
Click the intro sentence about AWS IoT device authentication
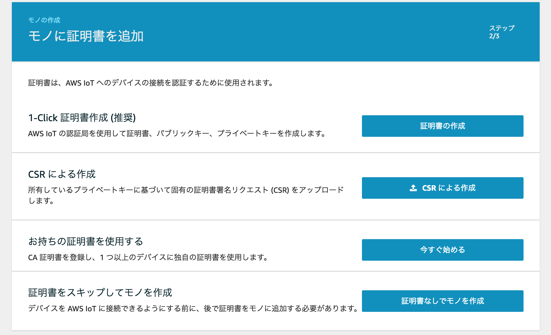151,83
